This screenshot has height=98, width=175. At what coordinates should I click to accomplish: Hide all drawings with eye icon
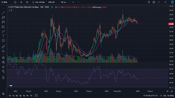click(x=3, y=71)
